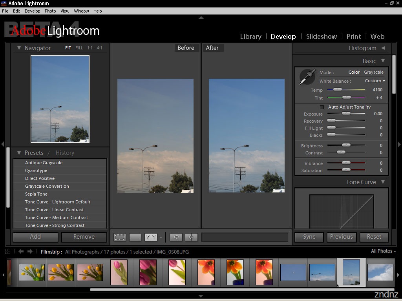
Task: Copy before settings to after arrow
Action: coord(176,237)
